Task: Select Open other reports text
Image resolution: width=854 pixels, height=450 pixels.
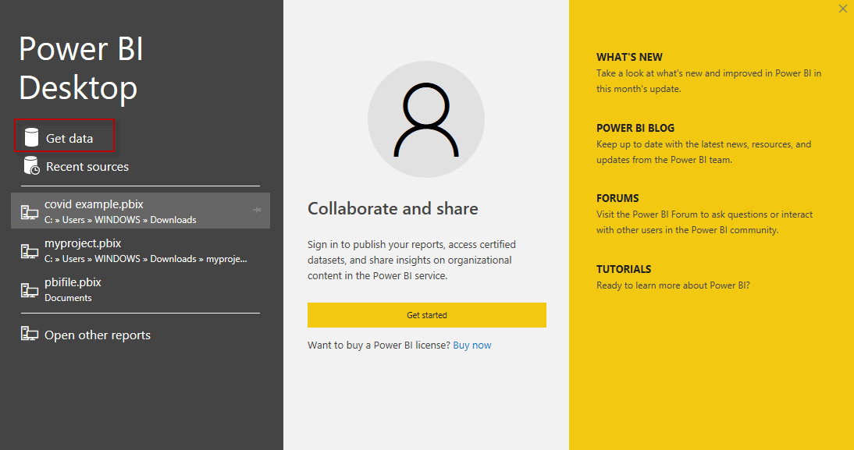Action: pyautogui.click(x=98, y=335)
